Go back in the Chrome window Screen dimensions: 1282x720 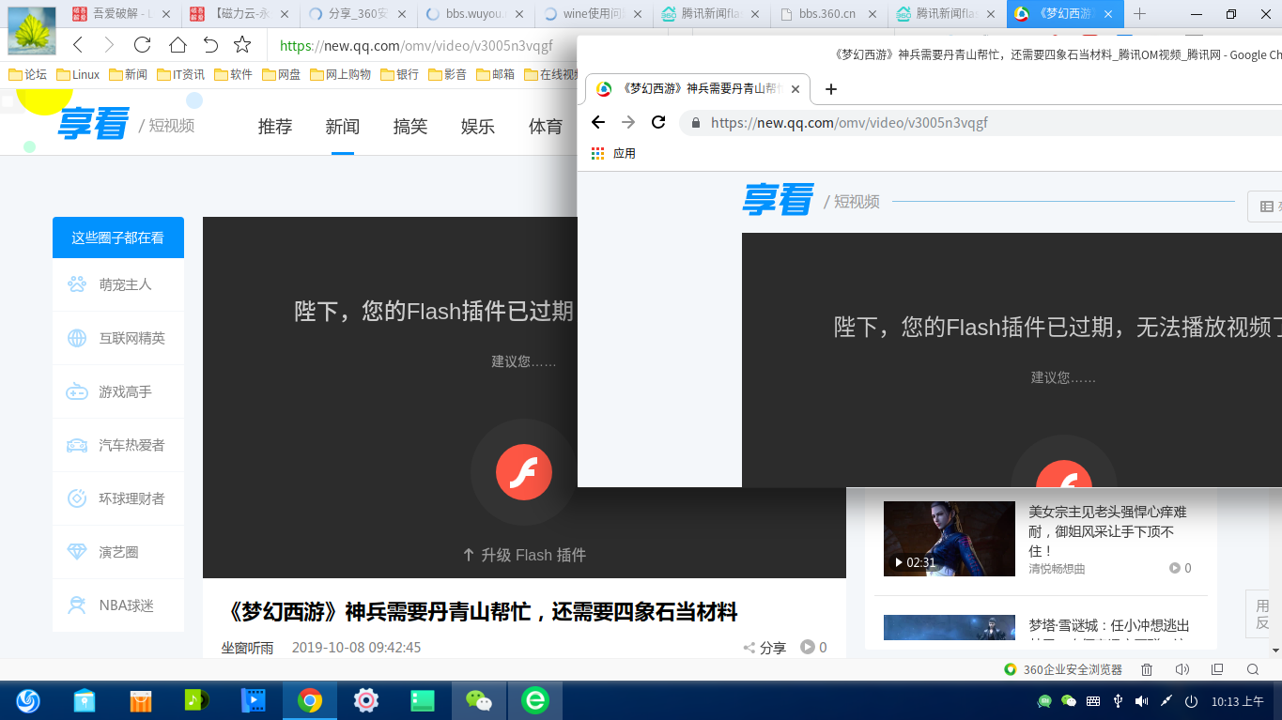point(597,122)
